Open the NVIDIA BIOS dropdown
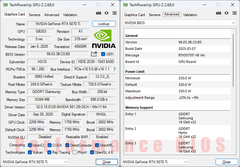240x167 pixels. coord(180,23)
